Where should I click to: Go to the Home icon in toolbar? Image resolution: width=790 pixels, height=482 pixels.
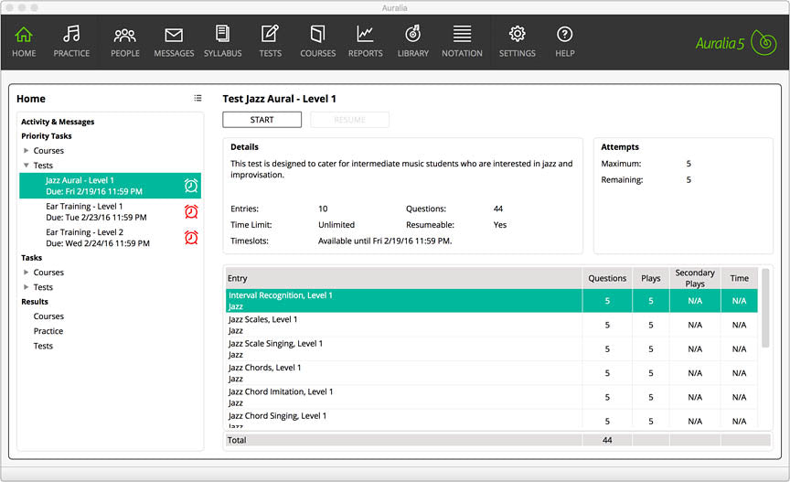tap(24, 34)
